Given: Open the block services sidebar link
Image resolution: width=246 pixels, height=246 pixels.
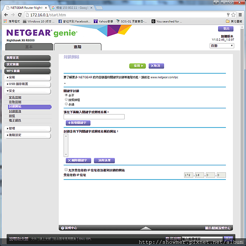Looking at the screenshot, I should tap(15, 112).
